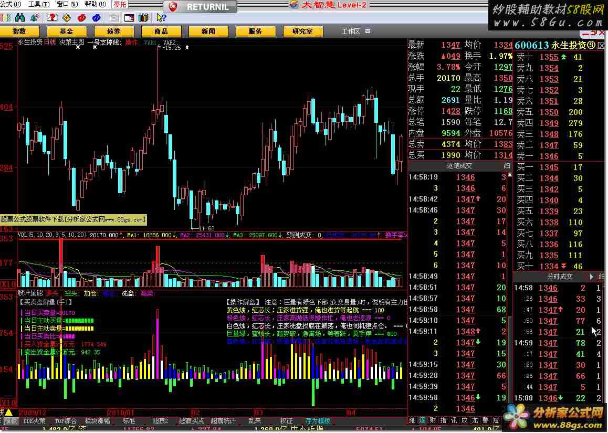Click the 商品 button

coord(161,31)
